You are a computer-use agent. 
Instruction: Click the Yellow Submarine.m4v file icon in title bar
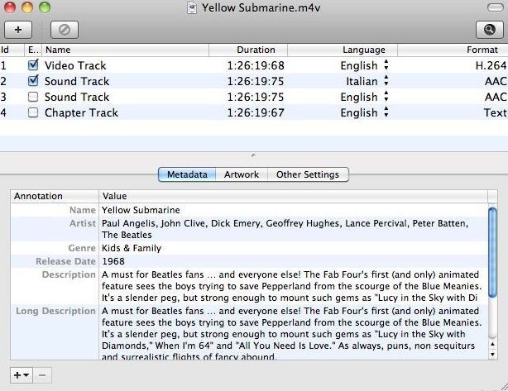[193, 7]
